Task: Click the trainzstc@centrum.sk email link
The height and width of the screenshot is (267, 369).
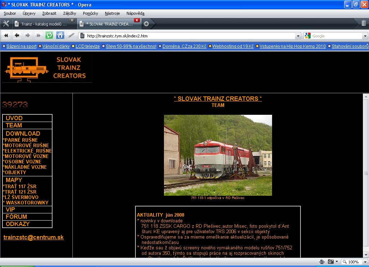Action: [34, 237]
